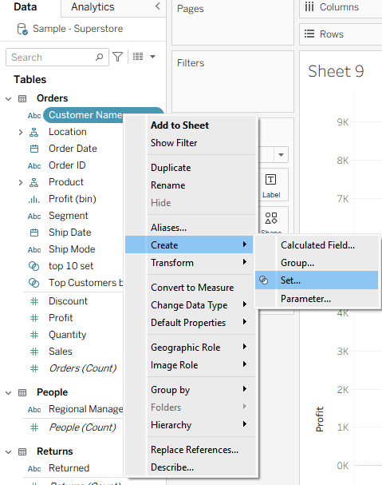Select Show Filter in the context menu
This screenshot has width=382, height=485.
(x=189, y=143)
